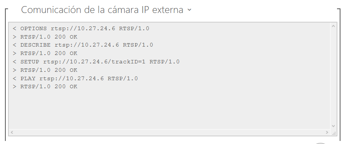Click the right arrow of the log's horizontal scrollbar
Viewport: 342px width, 144px height.
tap(327, 132)
